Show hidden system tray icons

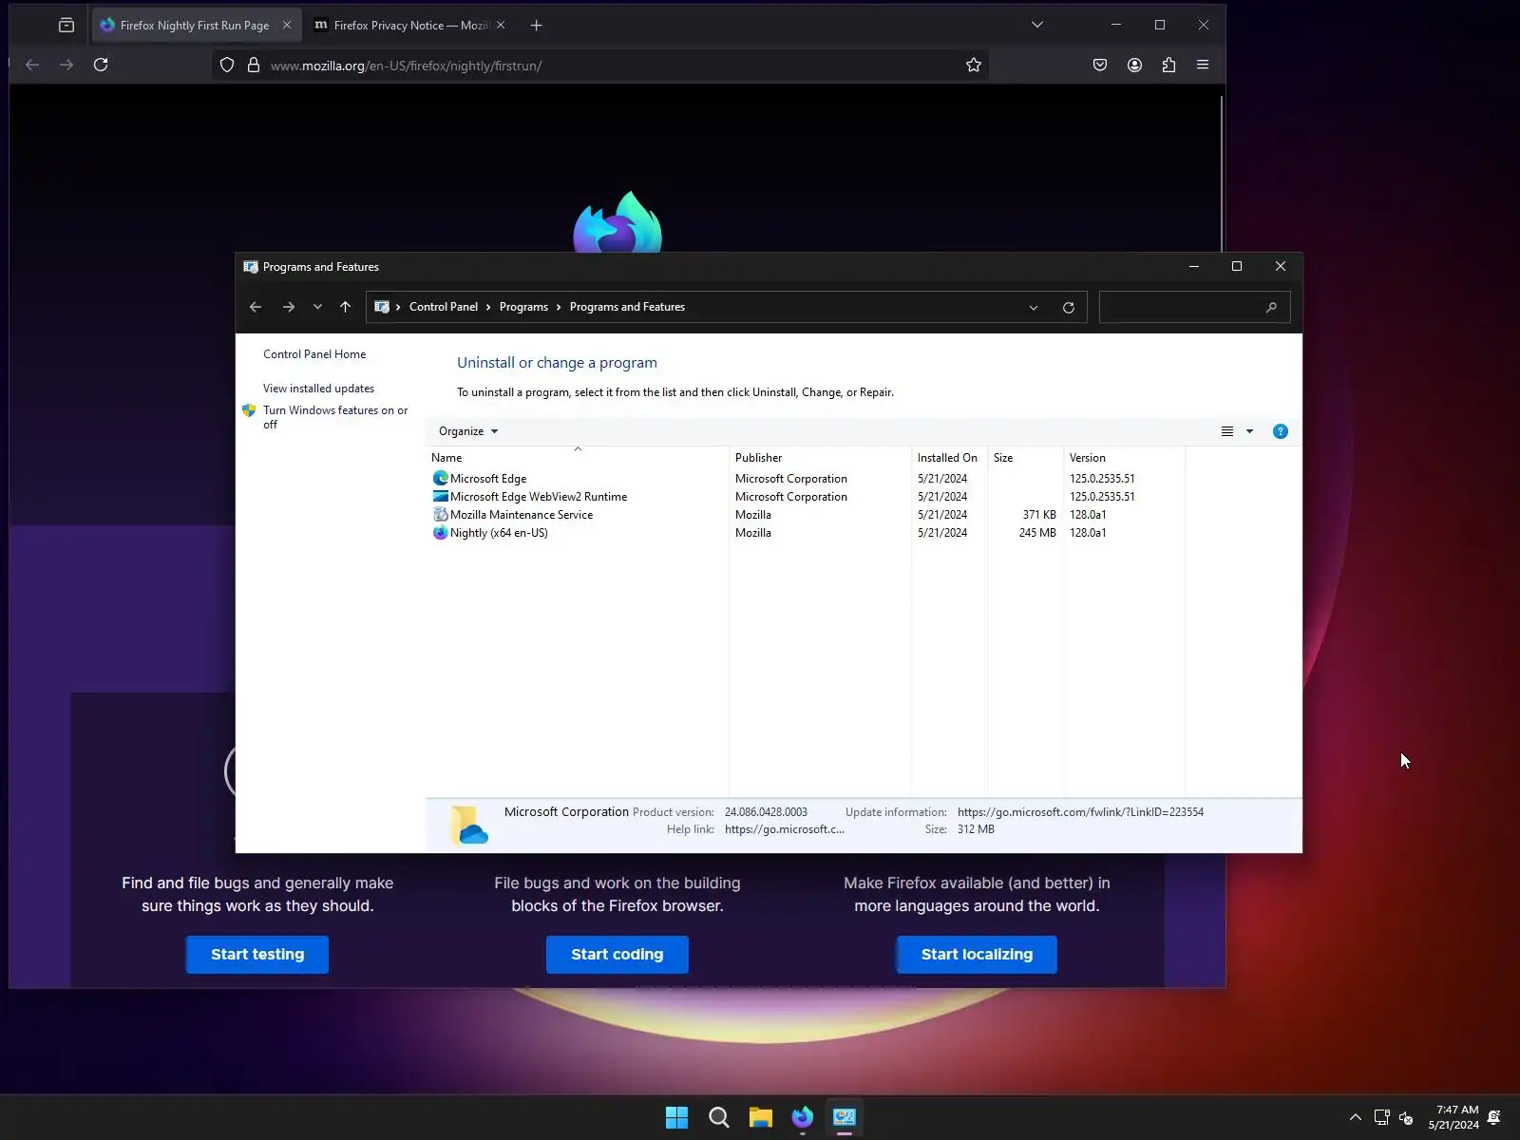point(1356,1117)
